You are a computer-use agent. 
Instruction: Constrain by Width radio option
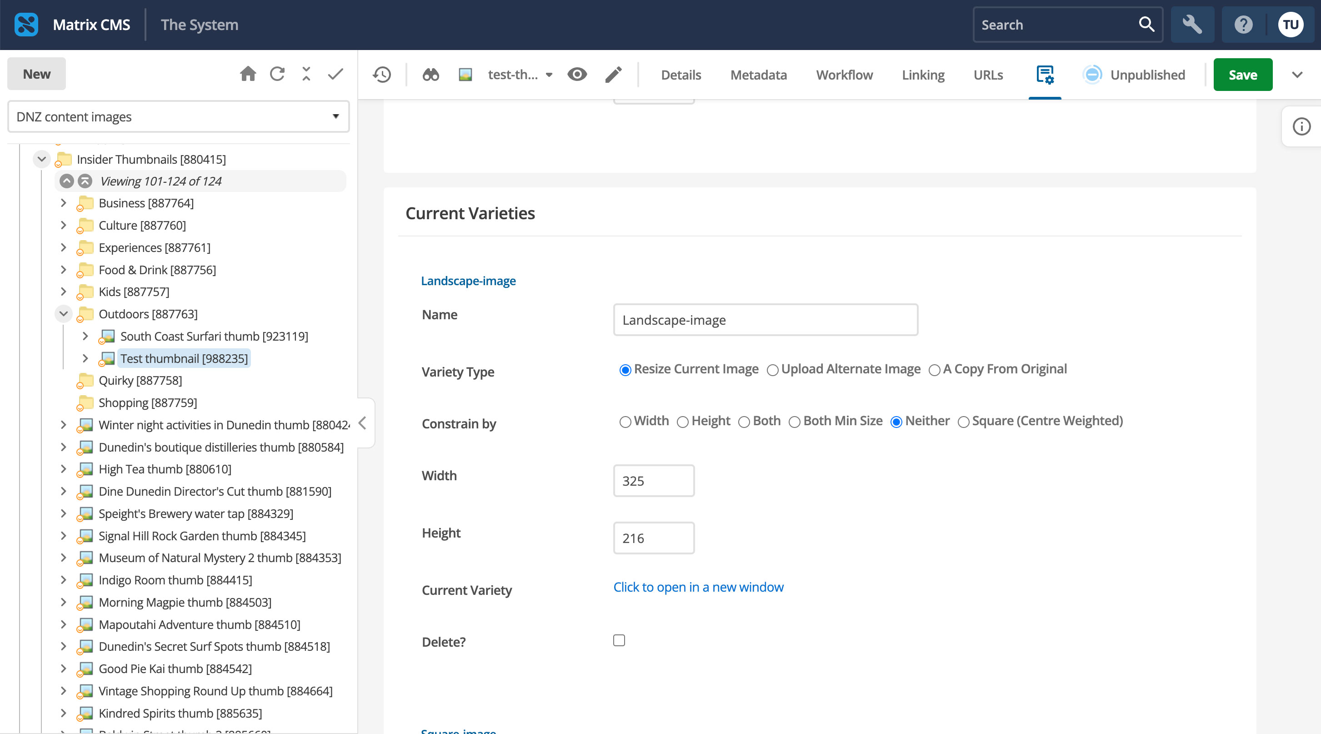pos(625,422)
